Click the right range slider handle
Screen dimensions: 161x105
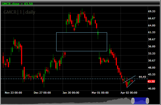click(147, 101)
